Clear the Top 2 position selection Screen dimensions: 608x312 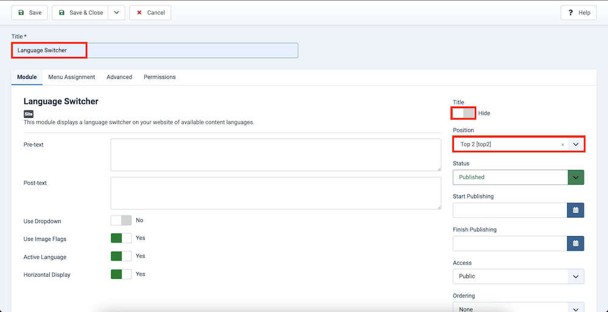(562, 144)
